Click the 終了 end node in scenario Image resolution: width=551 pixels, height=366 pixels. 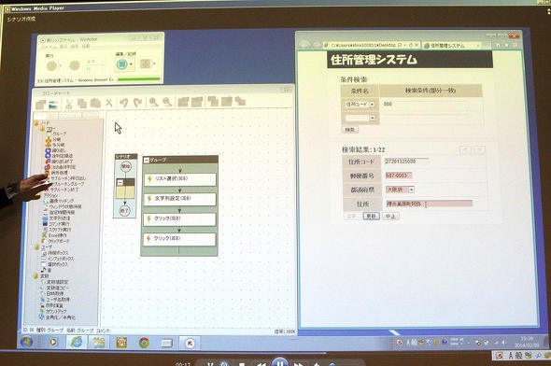(x=125, y=210)
